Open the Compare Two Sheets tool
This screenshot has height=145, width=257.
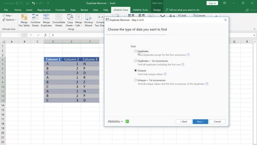point(100,21)
